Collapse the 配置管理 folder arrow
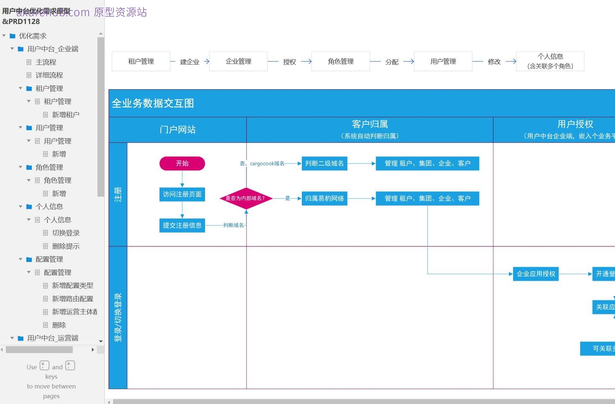Viewport: 615px width, 404px height. [20, 259]
